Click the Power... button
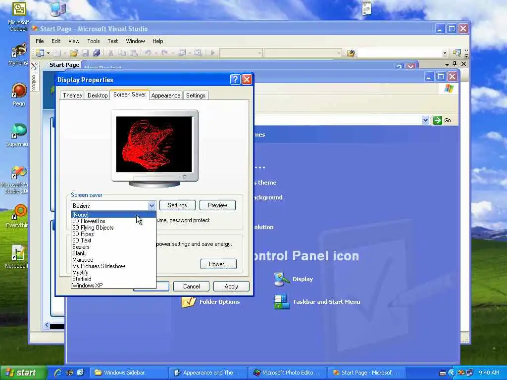This screenshot has height=380, width=507. tap(218, 264)
